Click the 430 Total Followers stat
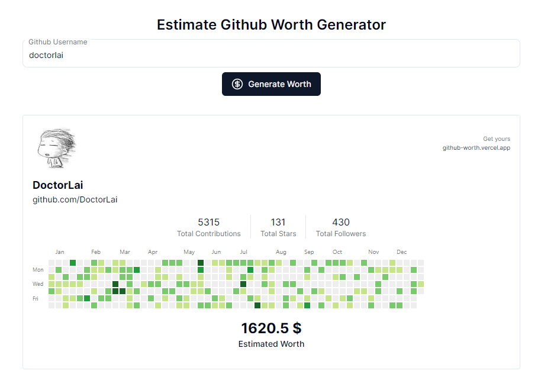Viewport: 541px width, 377px height. pyautogui.click(x=340, y=227)
